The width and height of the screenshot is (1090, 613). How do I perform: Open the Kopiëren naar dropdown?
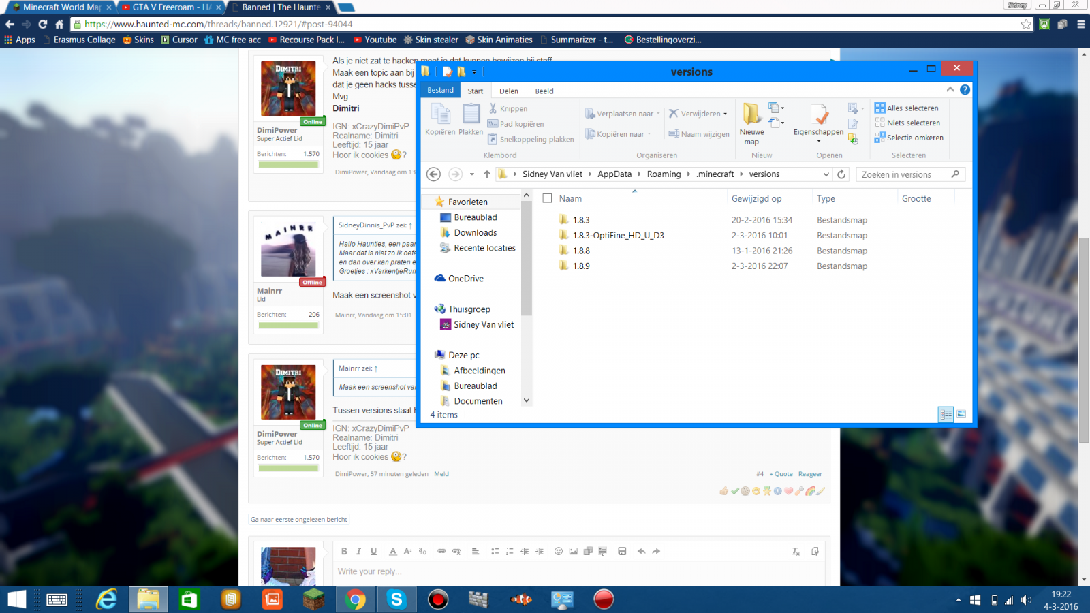619,134
